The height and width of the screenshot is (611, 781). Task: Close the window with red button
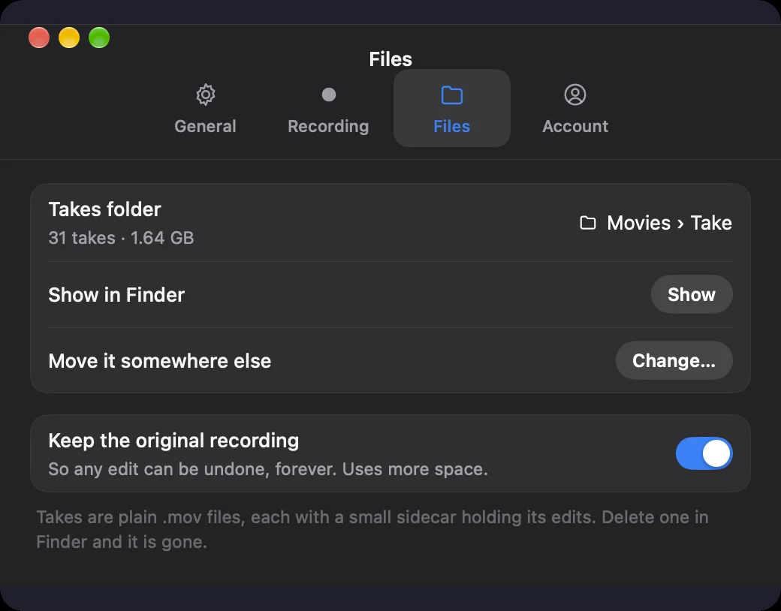39,38
